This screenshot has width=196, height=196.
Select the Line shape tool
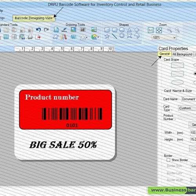pyautogui.click(x=114, y=36)
